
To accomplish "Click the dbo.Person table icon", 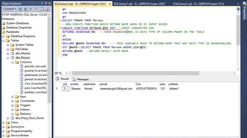I will [x=12, y=58].
